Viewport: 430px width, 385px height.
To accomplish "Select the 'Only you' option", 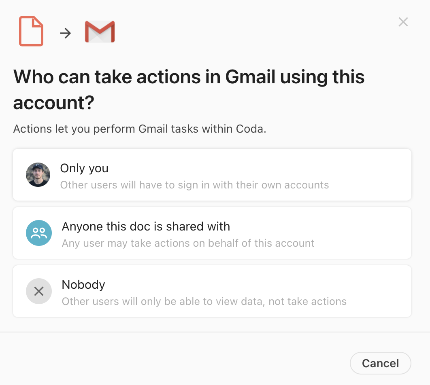I will click(212, 175).
